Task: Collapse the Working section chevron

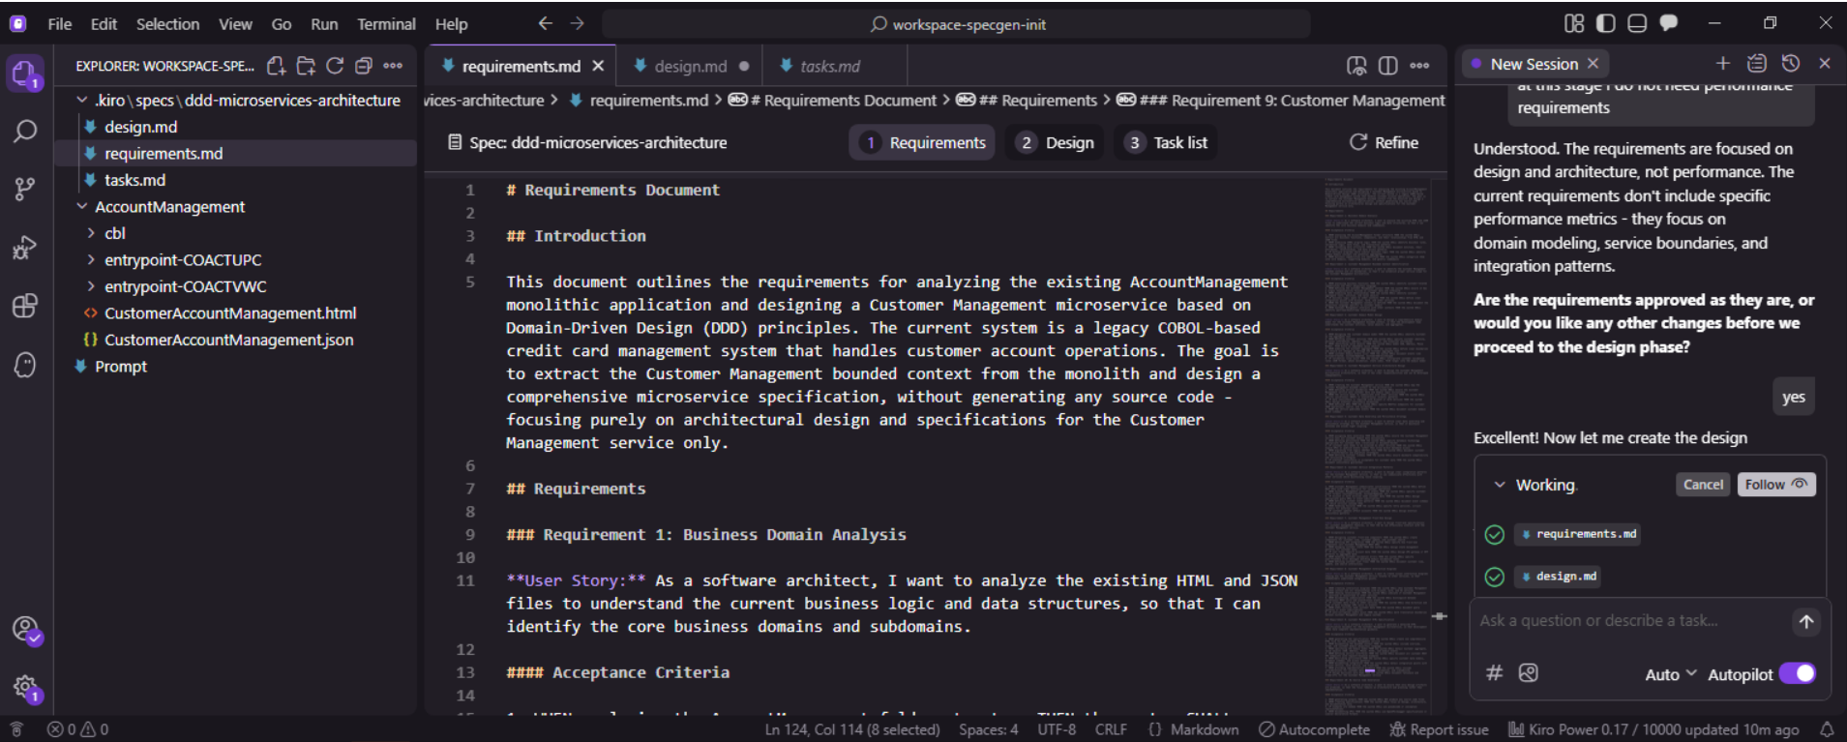Action: pos(1500,485)
